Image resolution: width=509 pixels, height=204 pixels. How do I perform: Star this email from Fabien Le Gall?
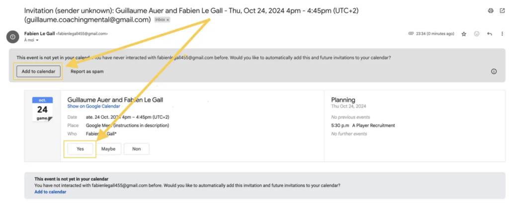pos(464,34)
